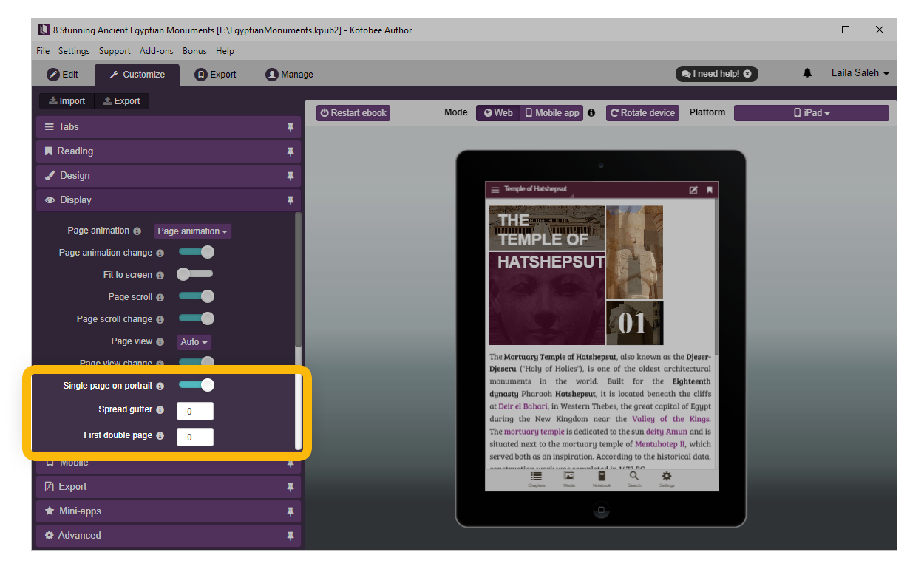Enable Fit to screen switch
The width and height of the screenshot is (924, 569).
click(x=195, y=274)
